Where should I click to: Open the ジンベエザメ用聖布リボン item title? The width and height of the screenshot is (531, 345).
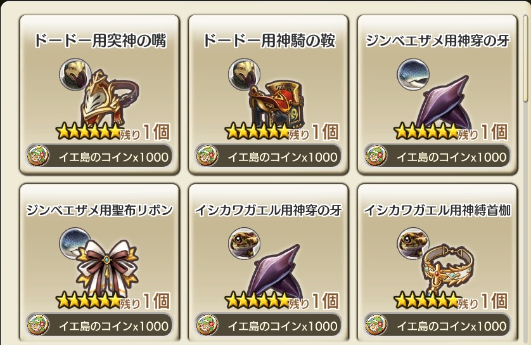click(x=99, y=211)
